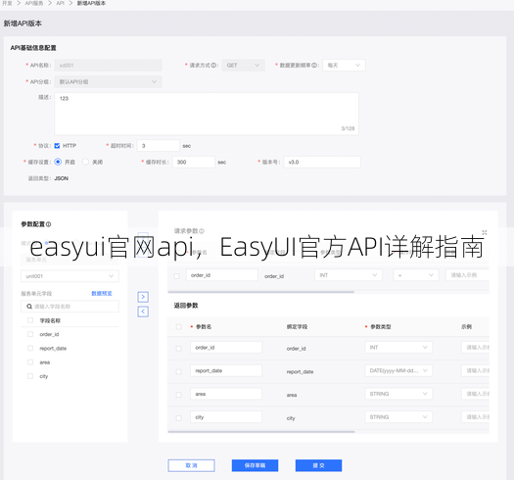Image resolution: width=514 pixels, height=480 pixels.
Task: Click the example input in request parameter row
Action: point(467,275)
